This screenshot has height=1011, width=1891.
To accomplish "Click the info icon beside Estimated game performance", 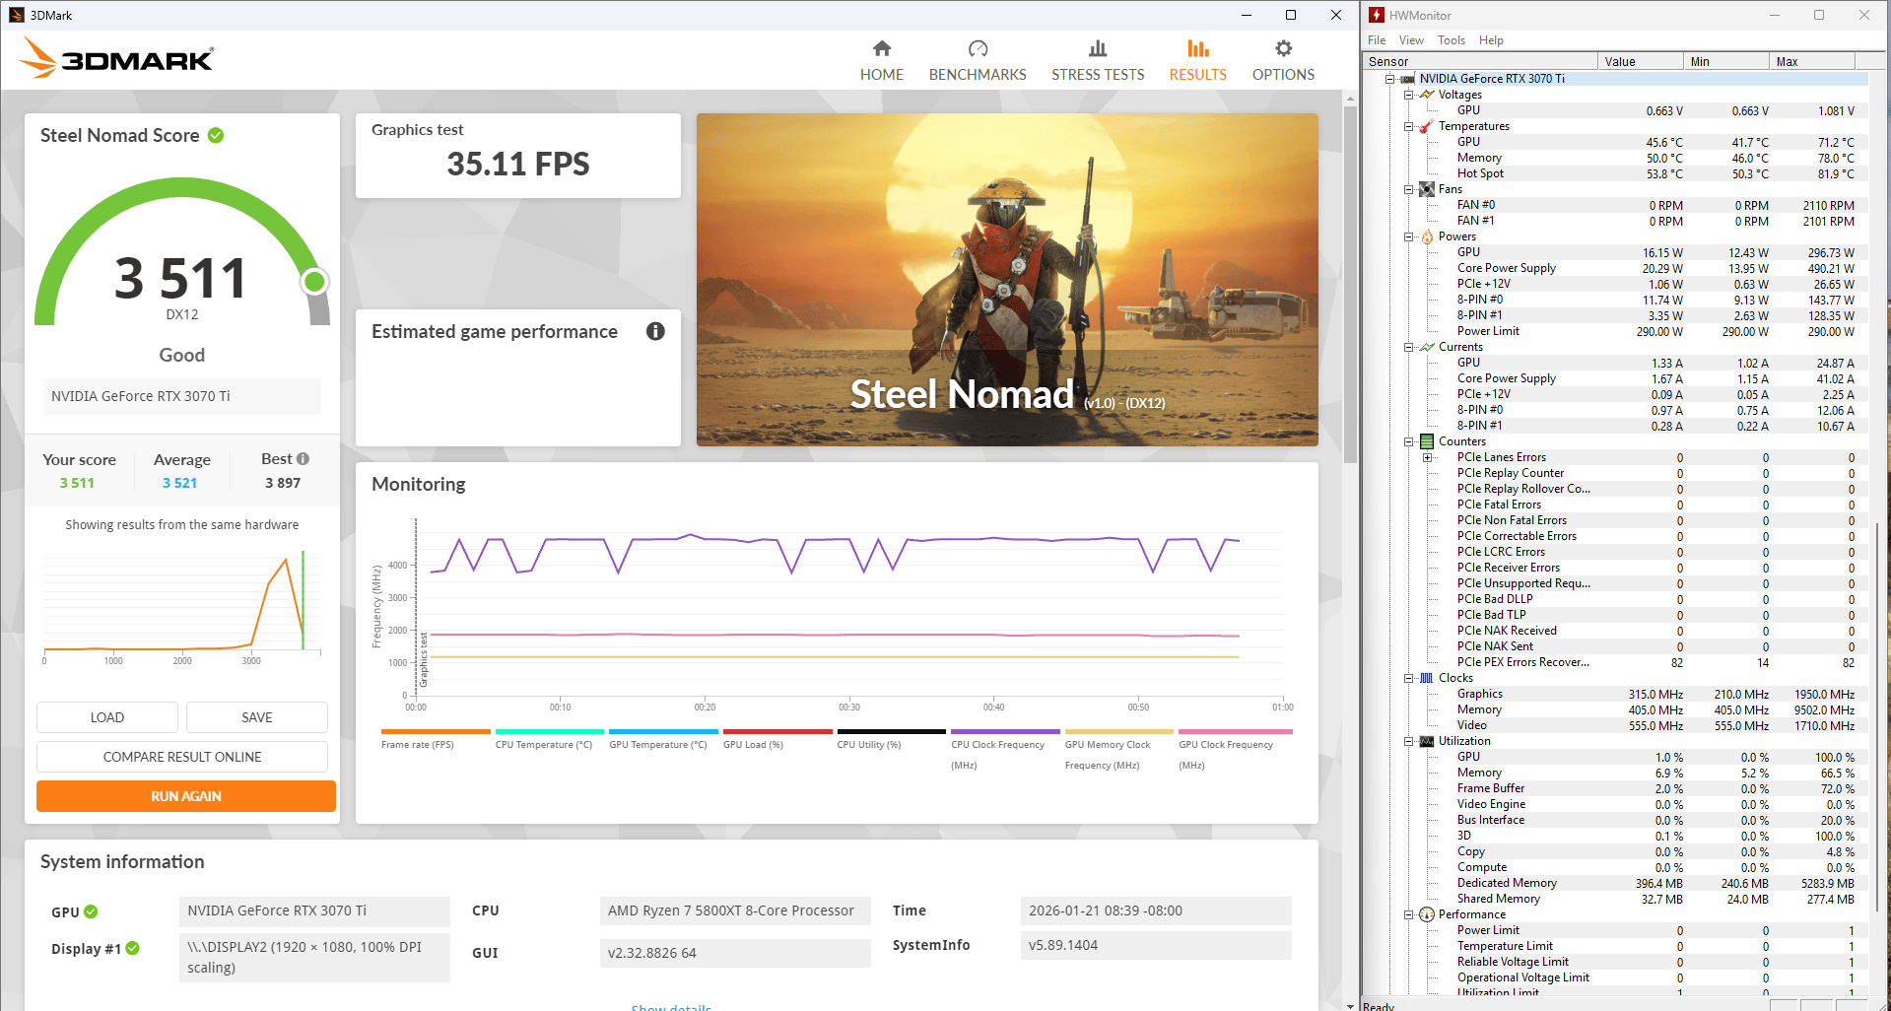I will (x=655, y=331).
